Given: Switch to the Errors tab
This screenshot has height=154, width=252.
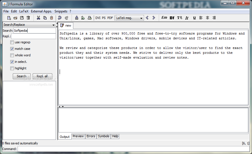Looking at the screenshot, I should [91, 136].
